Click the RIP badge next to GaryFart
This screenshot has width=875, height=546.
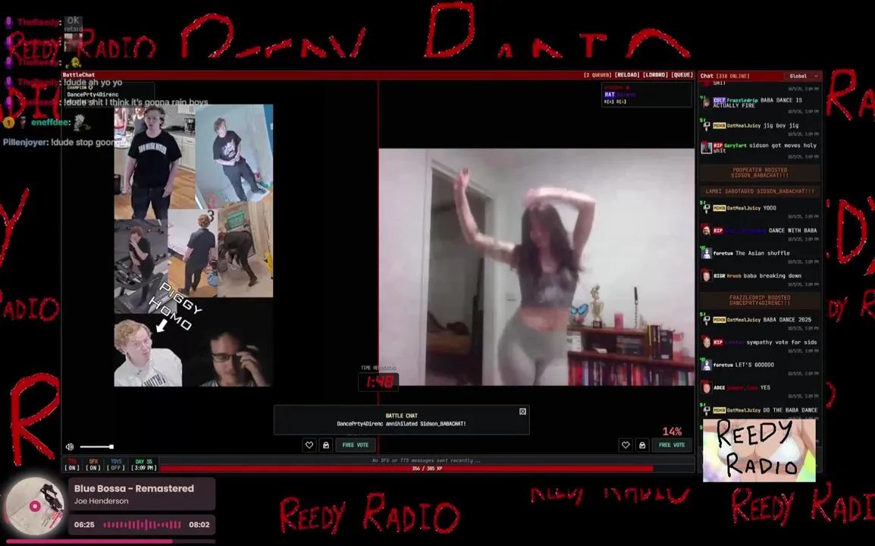(x=718, y=146)
